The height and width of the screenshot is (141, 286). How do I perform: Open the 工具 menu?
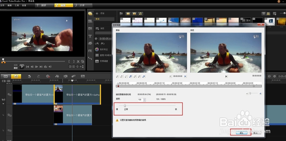click(x=17, y=5)
